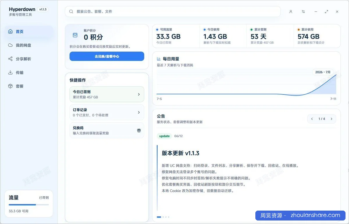Image resolution: width=349 pixels, height=224 pixels.
Task: Click the 去兑换/套餐中心 button
Action: [x=107, y=56]
